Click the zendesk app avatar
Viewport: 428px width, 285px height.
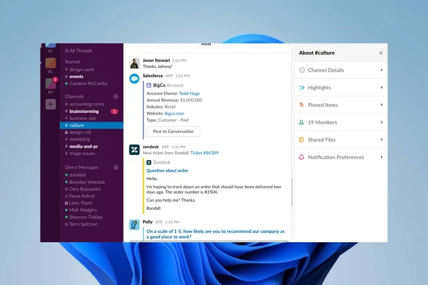coord(134,150)
